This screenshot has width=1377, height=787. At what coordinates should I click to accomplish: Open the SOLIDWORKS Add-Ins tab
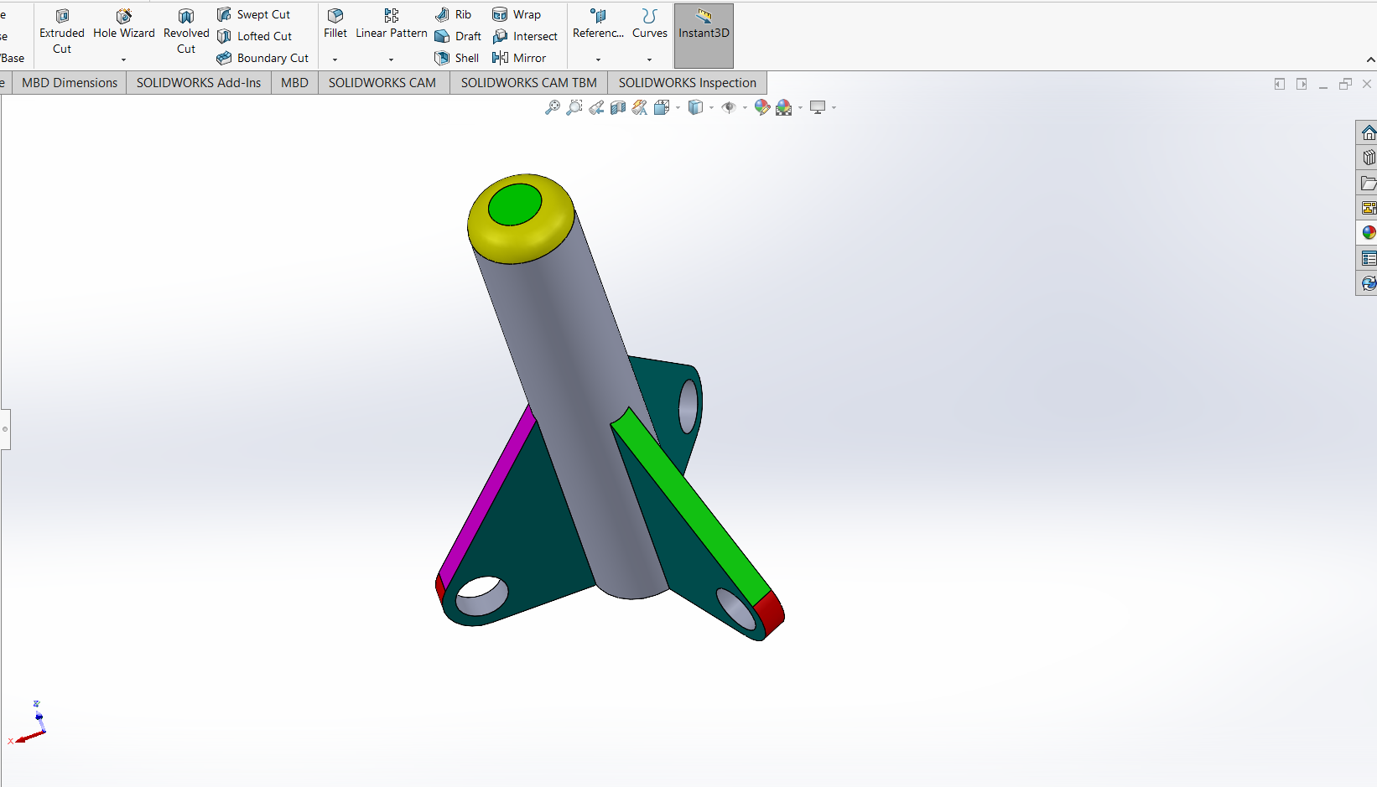pyautogui.click(x=199, y=83)
